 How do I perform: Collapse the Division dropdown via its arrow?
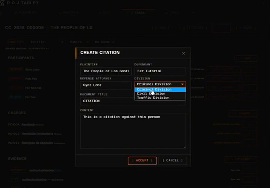tap(182, 84)
